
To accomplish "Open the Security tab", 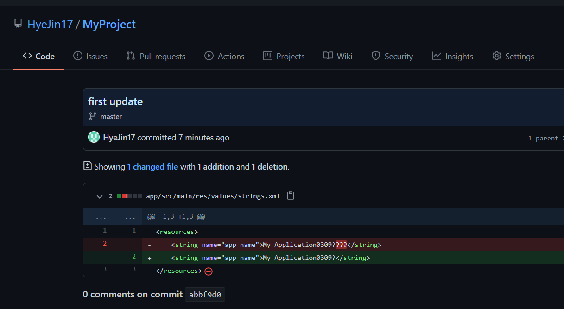I will pos(392,56).
